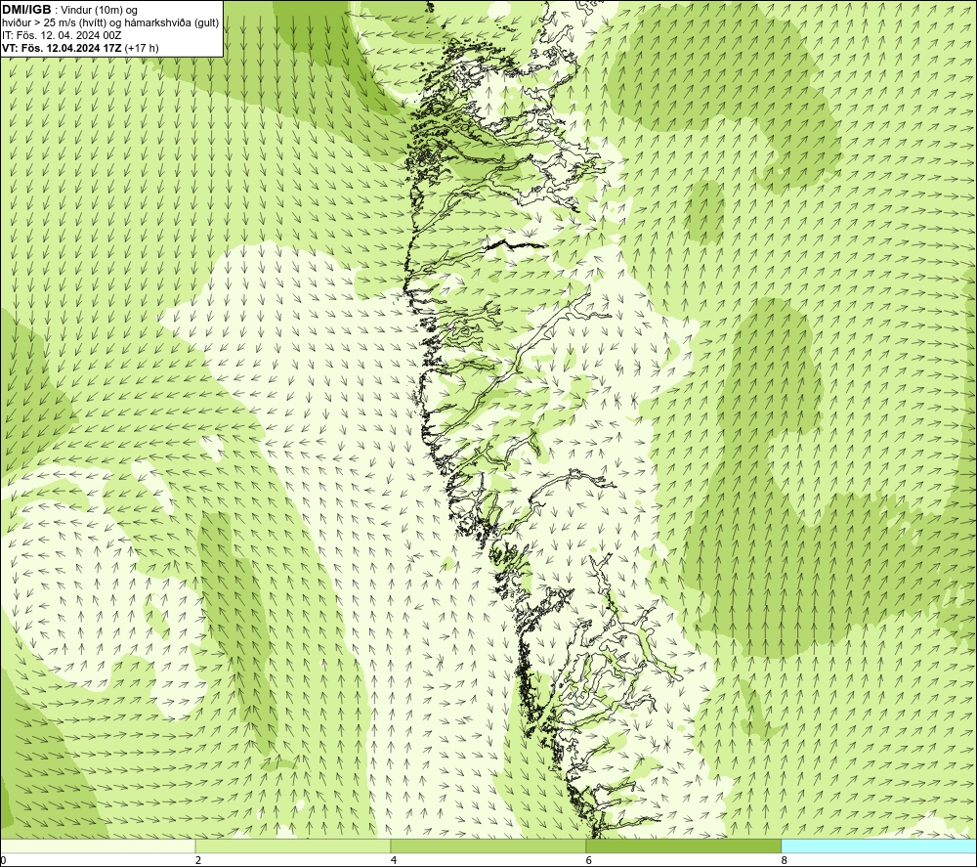Click the DMI/IGB title text

point(27,10)
